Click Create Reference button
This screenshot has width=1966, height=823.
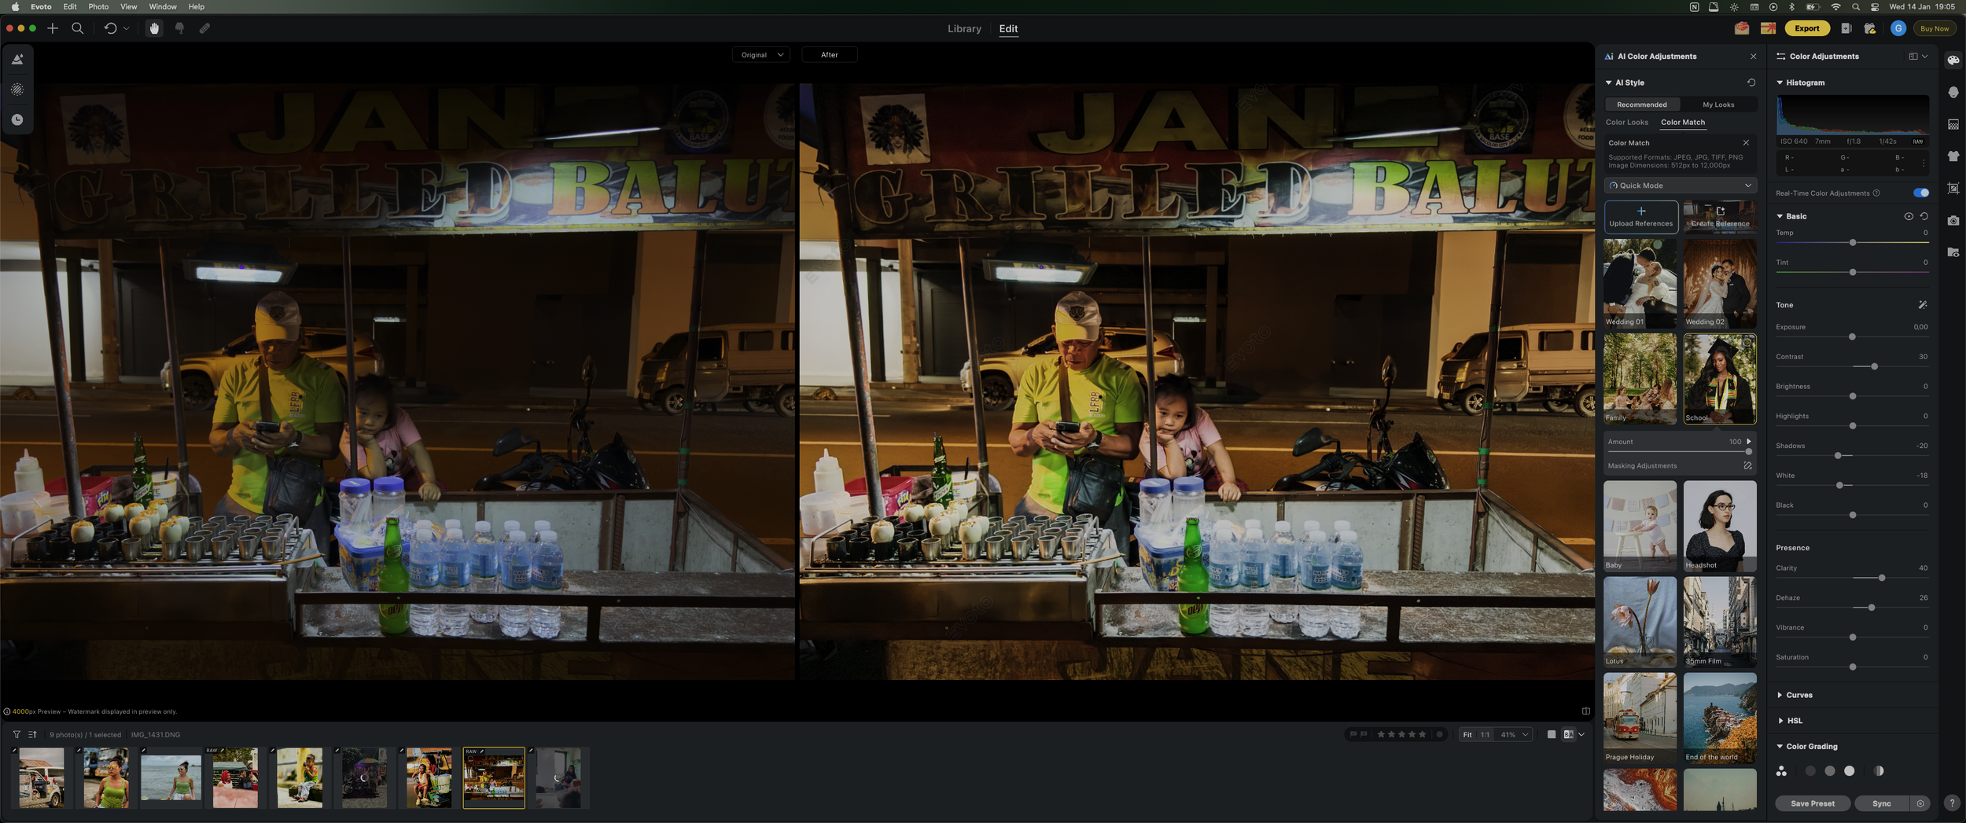click(1720, 217)
